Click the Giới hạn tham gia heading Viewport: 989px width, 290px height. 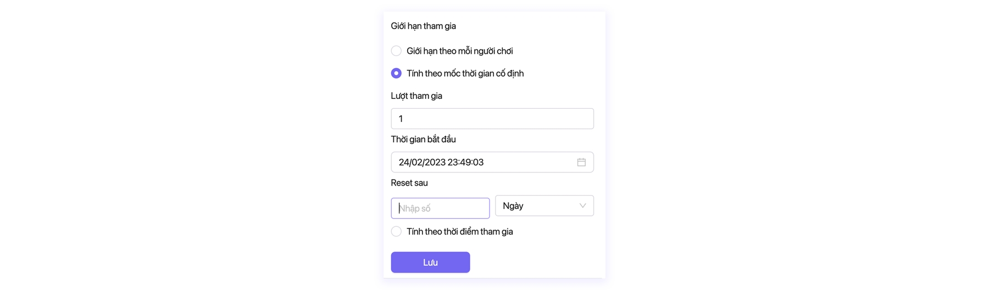point(423,26)
